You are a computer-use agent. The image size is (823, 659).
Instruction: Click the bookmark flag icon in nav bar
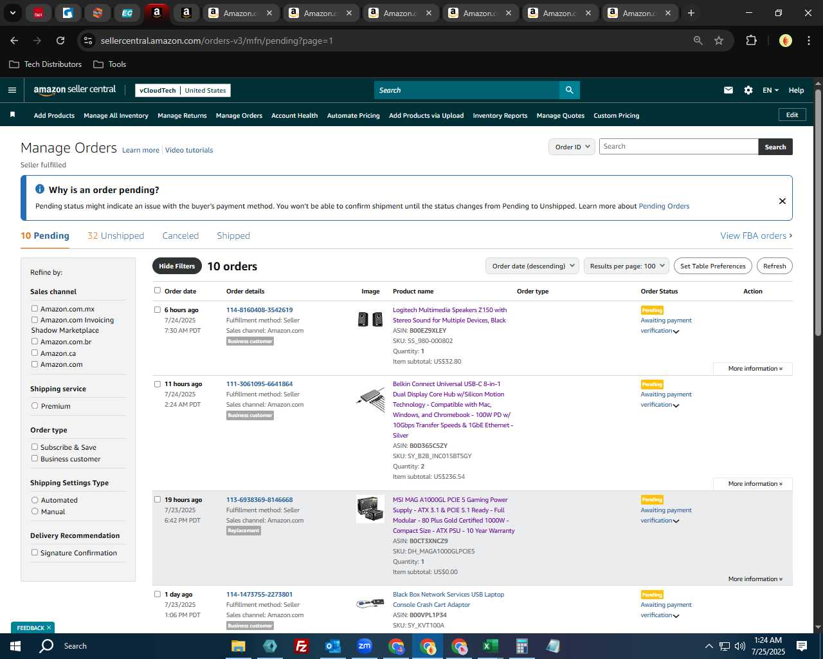pyautogui.click(x=12, y=115)
